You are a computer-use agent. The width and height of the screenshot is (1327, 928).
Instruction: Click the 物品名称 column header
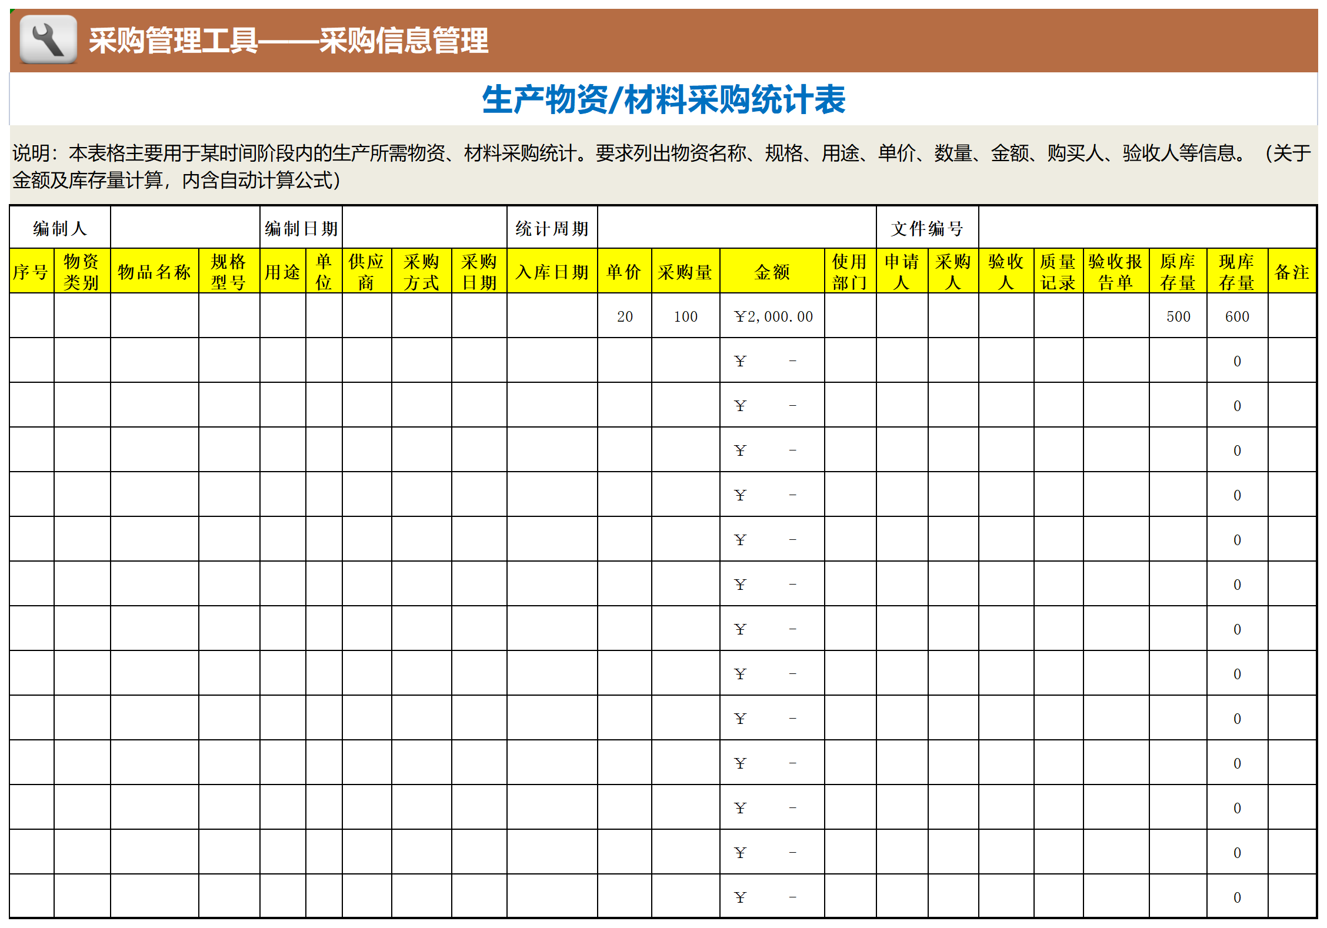point(155,271)
